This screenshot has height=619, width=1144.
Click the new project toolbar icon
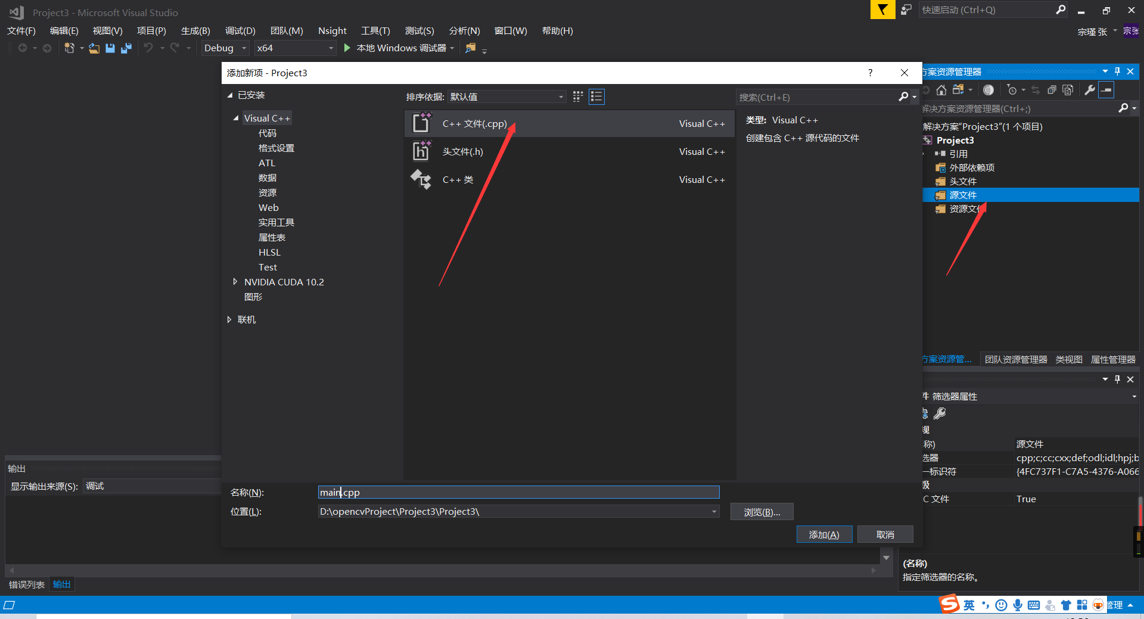[69, 48]
